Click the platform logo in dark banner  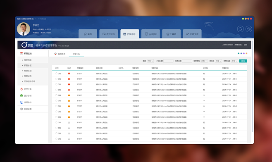(27, 45)
